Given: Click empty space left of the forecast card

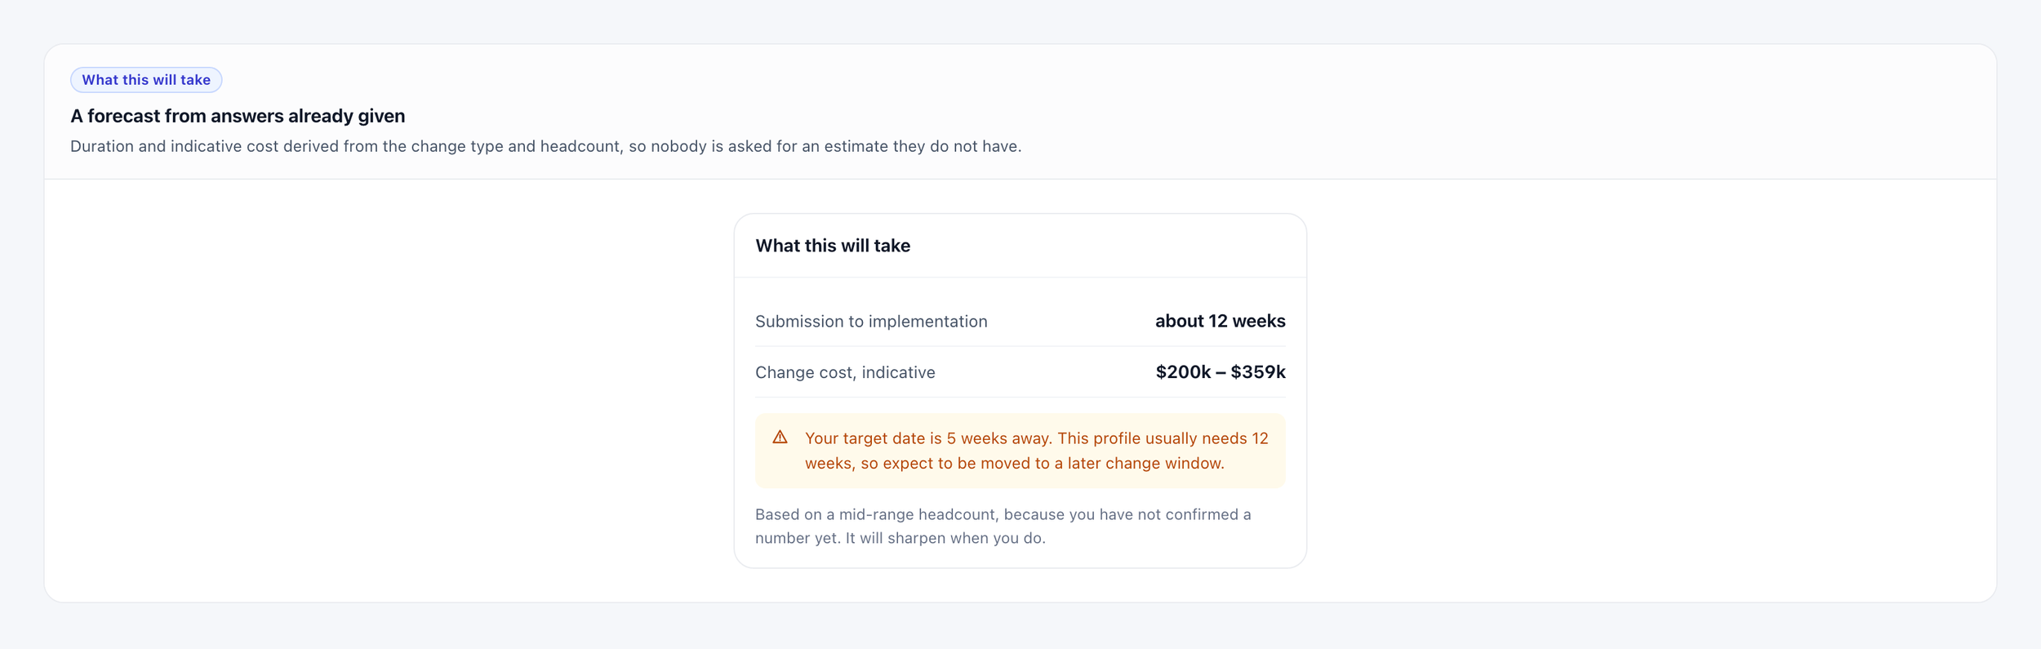Looking at the screenshot, I should (389, 390).
